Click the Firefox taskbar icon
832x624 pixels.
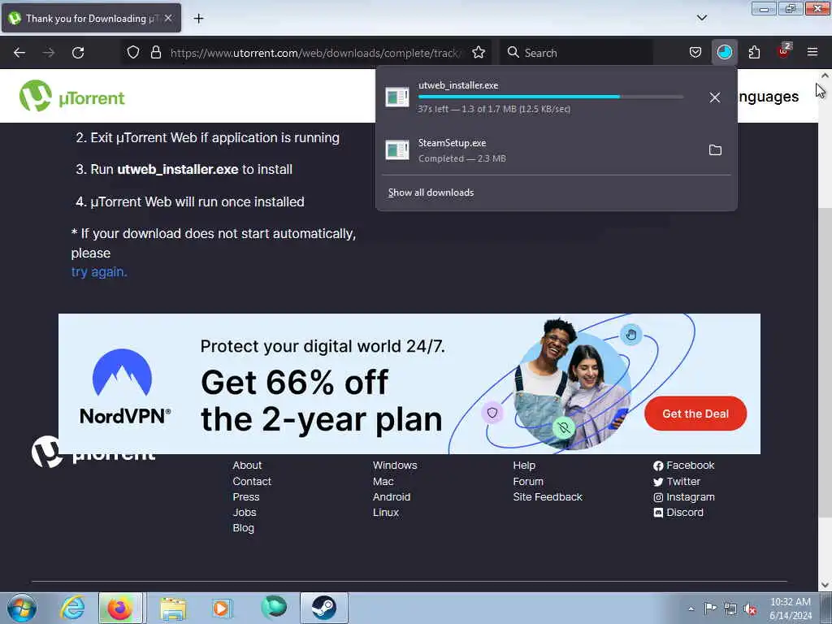[x=120, y=608]
